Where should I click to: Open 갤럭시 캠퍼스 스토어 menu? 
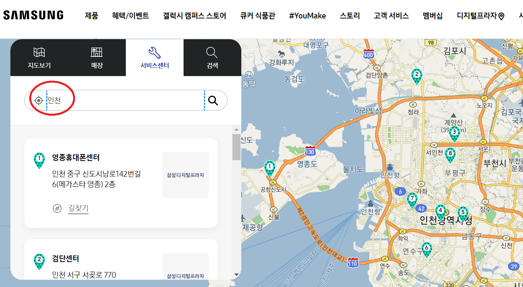tap(194, 16)
